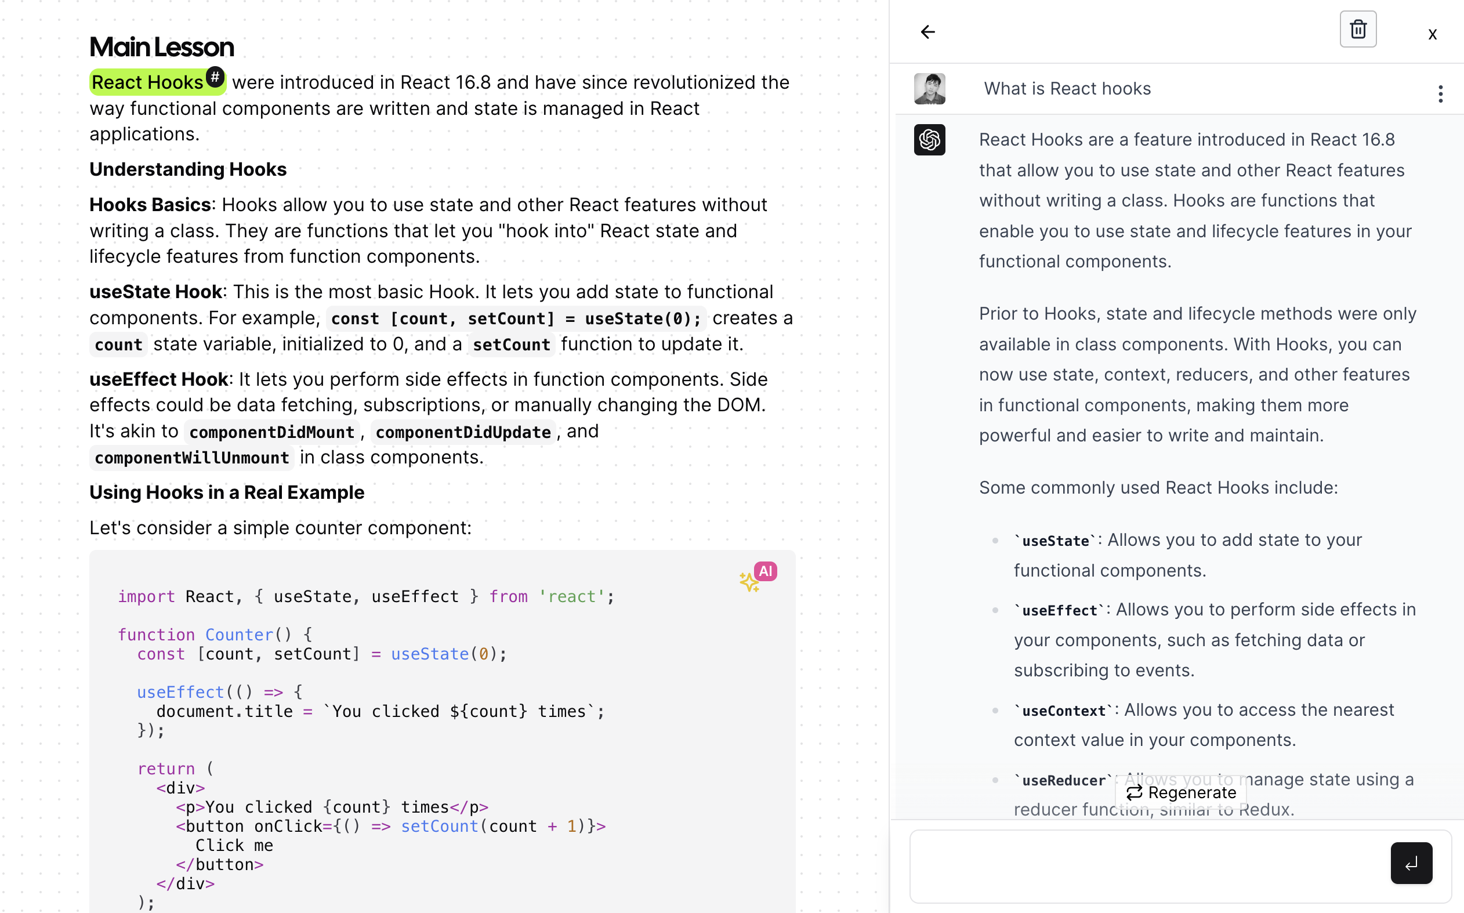Click the 'function Counter()' code line
This screenshot has height=913, width=1464.
[x=215, y=635]
